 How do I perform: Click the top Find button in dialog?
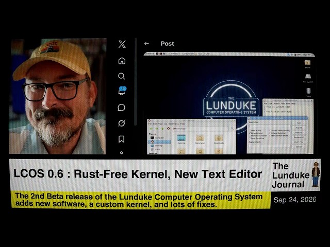click(x=299, y=123)
